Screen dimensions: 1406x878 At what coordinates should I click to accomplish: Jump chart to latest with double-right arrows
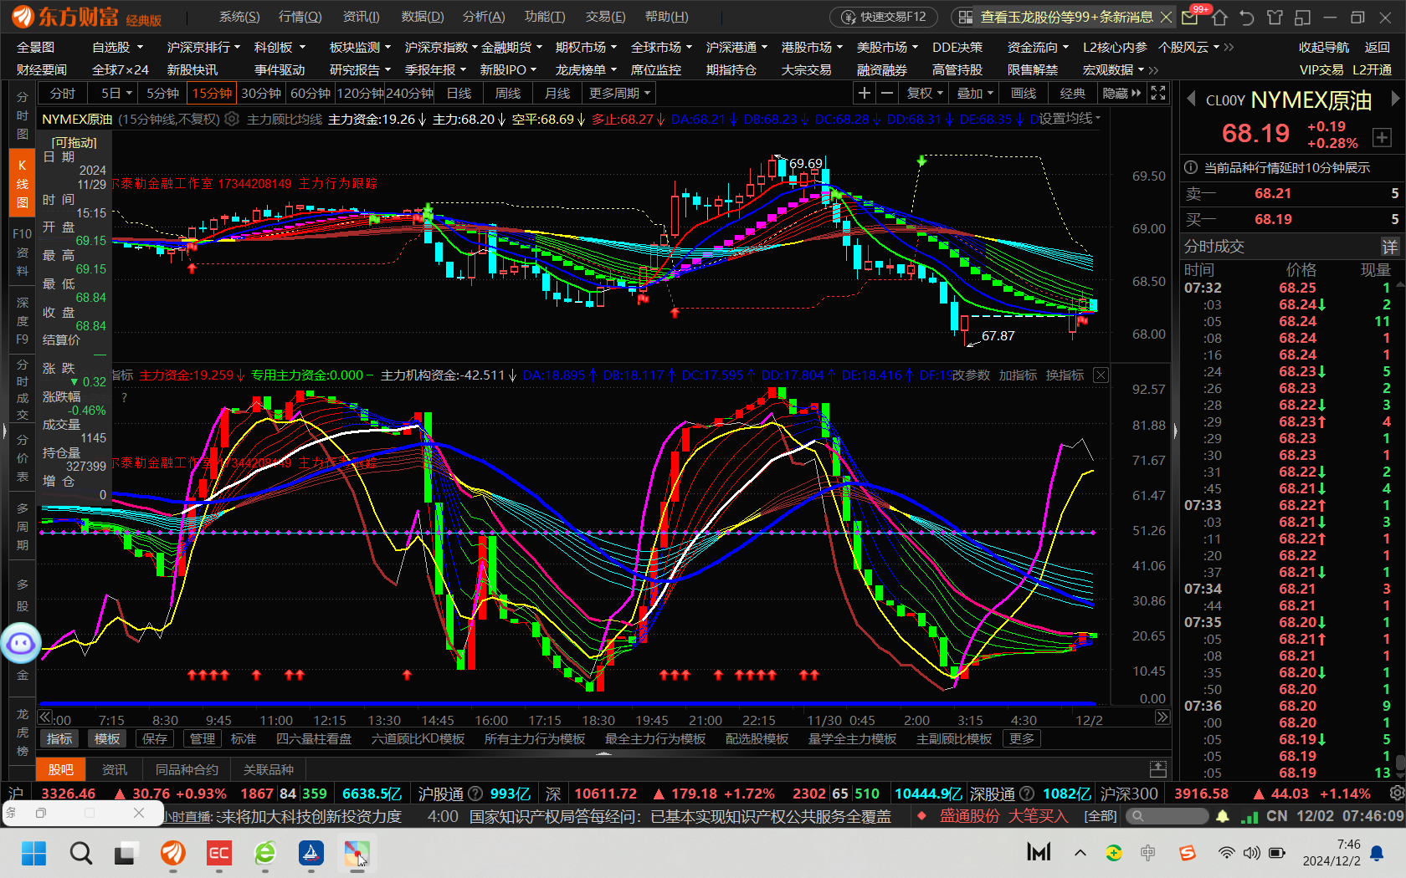tap(1162, 717)
